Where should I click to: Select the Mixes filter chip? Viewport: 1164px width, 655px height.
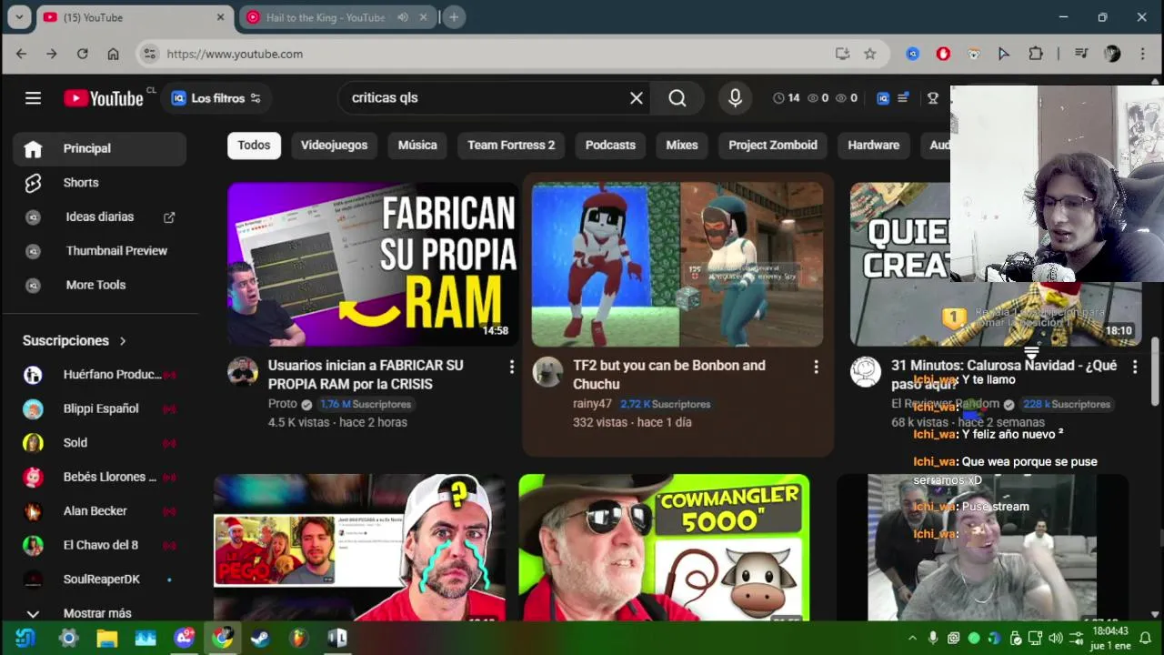tap(682, 146)
